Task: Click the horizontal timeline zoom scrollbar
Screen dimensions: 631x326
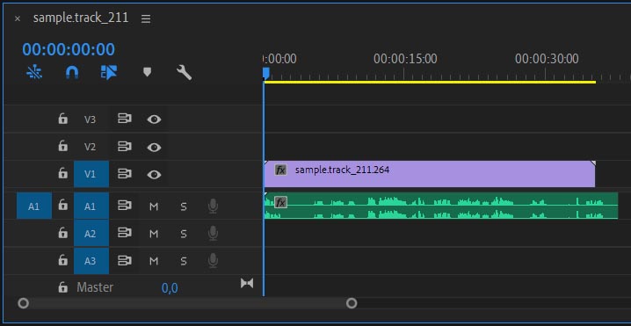Action: [x=187, y=303]
